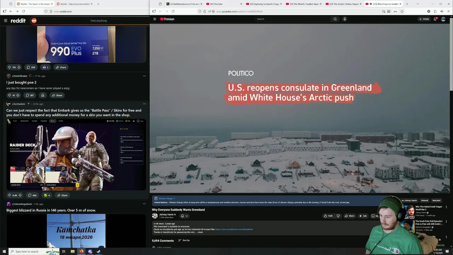
Task: Open options menu for ArcRaiders post
Action: tap(144, 104)
